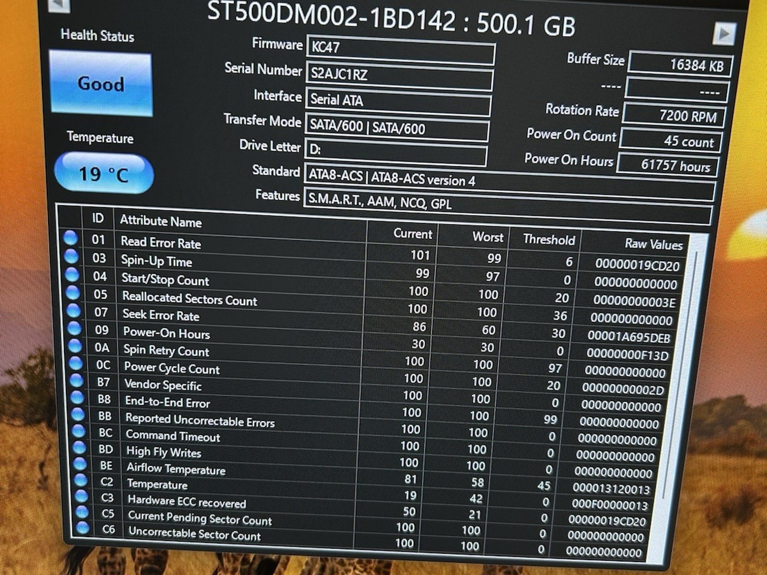
Task: Click the Drive Letter field D:
Action: tap(395, 152)
